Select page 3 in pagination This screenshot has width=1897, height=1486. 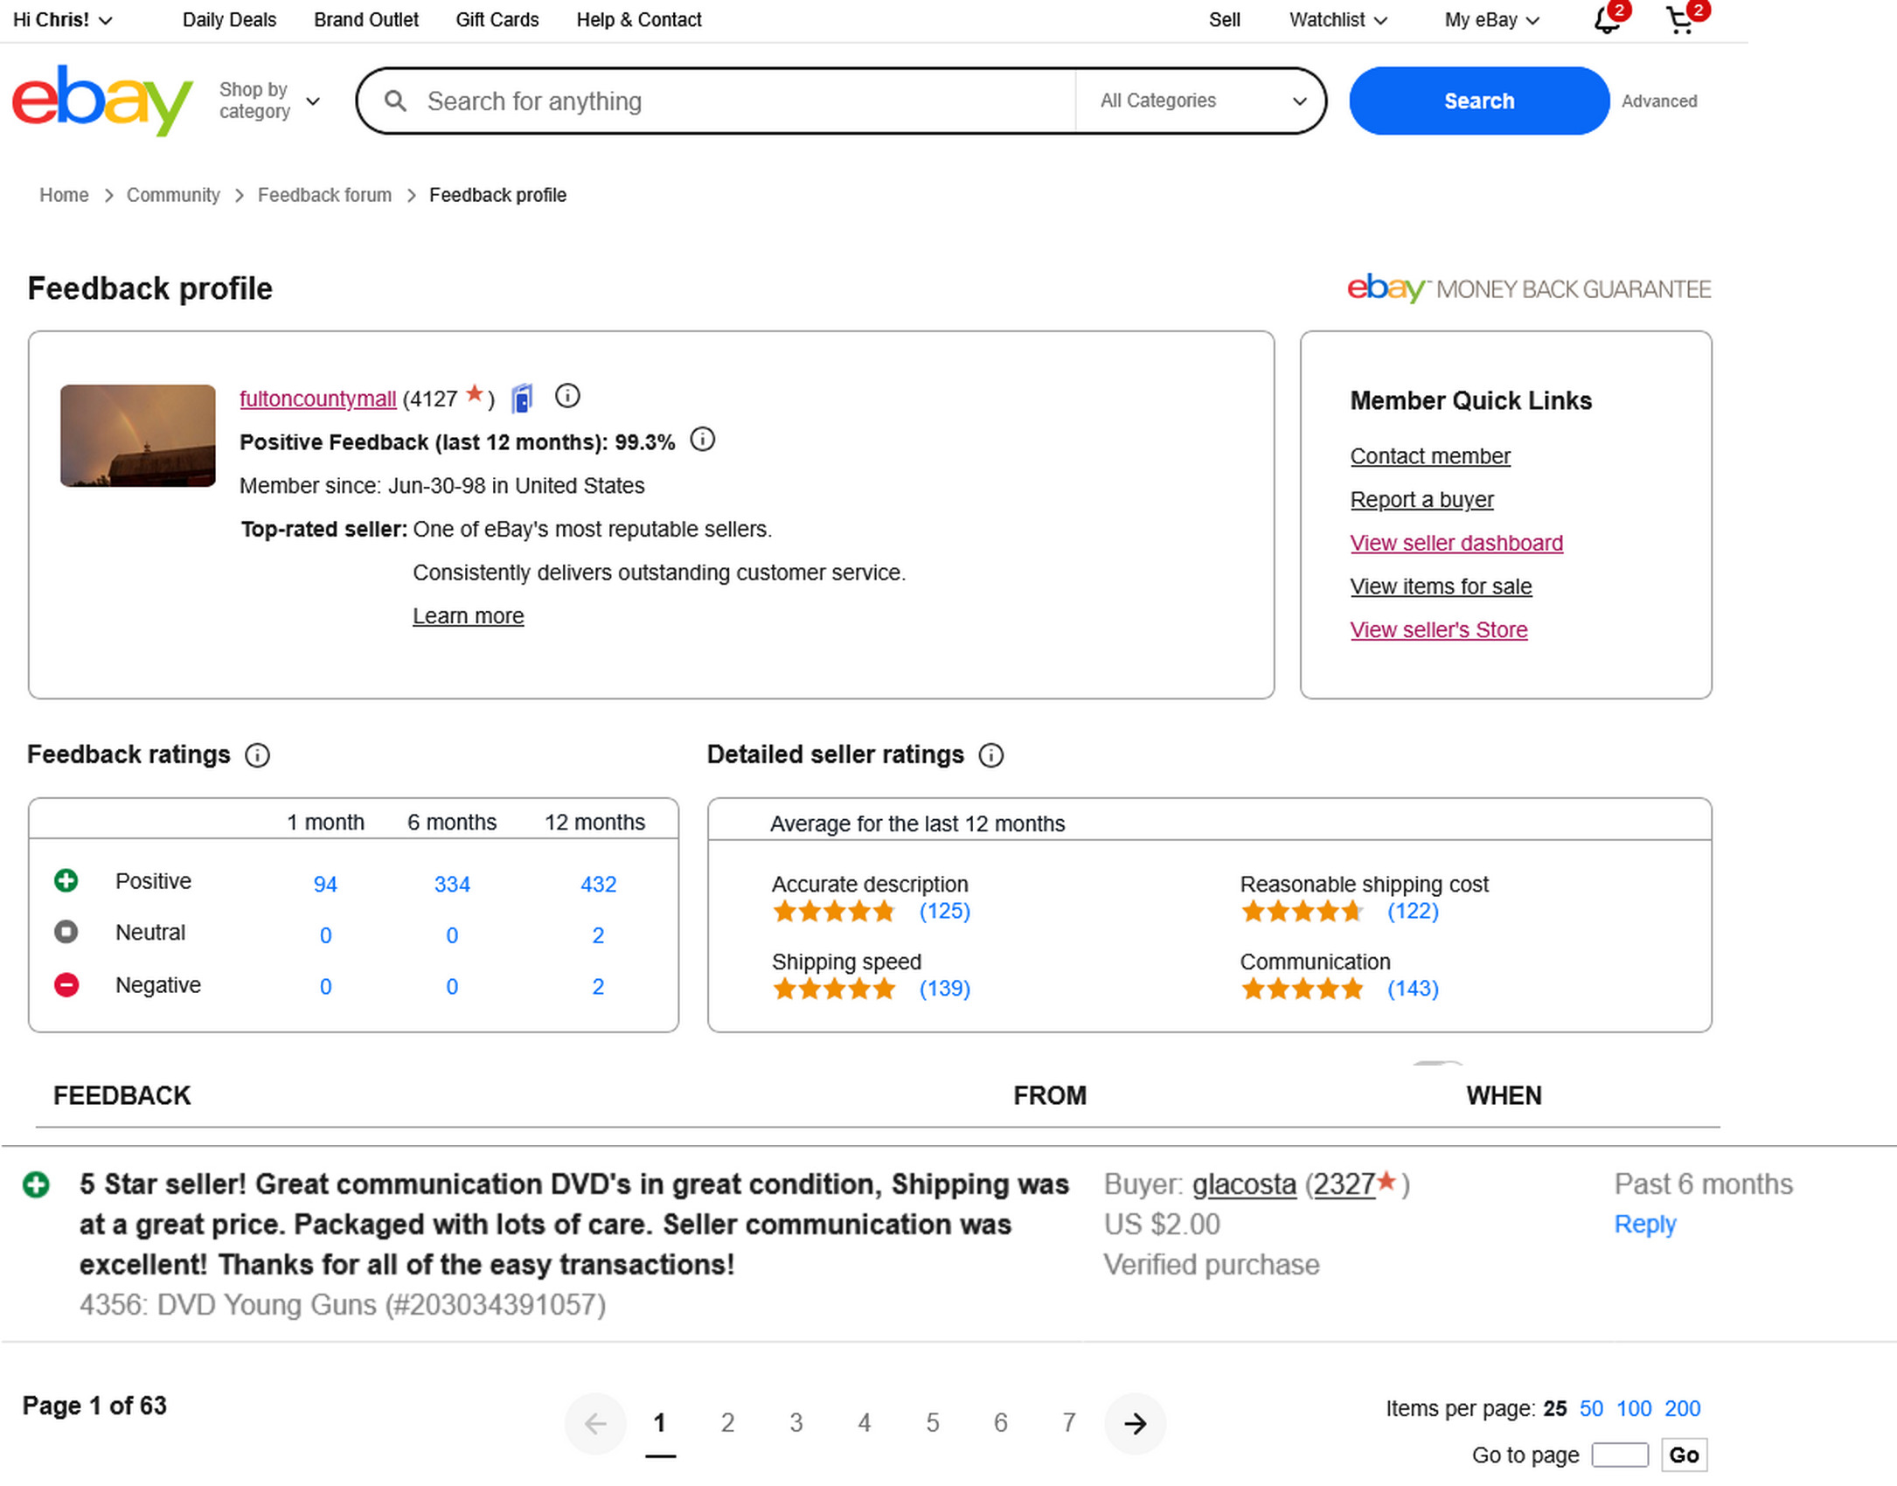click(796, 1423)
